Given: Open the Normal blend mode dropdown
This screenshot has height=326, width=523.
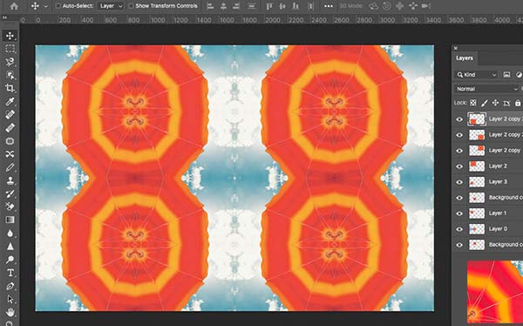Looking at the screenshot, I should point(487,89).
